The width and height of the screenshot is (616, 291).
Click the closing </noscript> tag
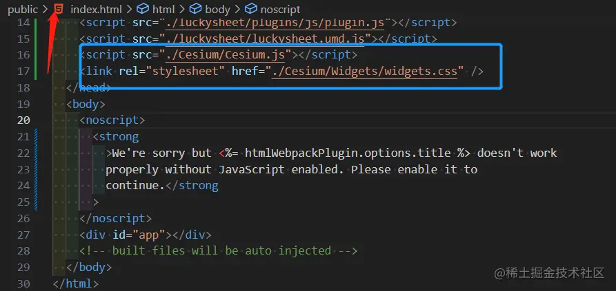[115, 218]
